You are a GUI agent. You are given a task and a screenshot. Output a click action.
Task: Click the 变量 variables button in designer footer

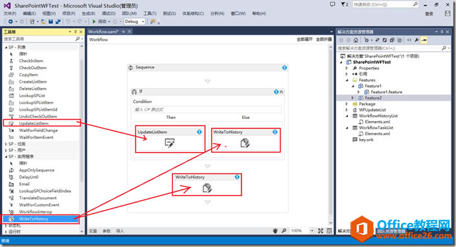point(93,231)
